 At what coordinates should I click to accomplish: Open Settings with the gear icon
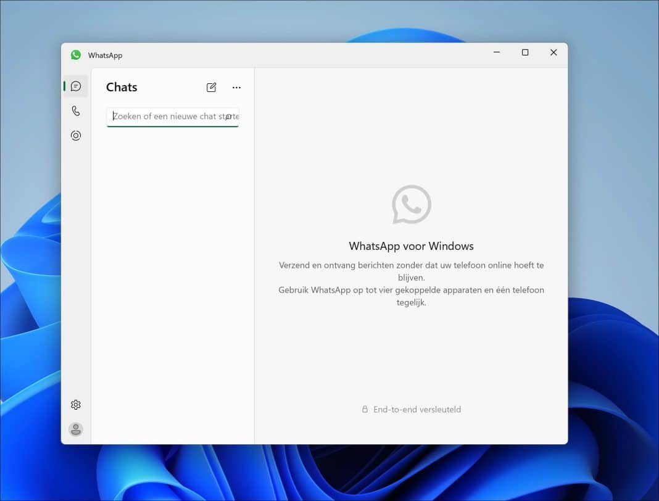75,404
